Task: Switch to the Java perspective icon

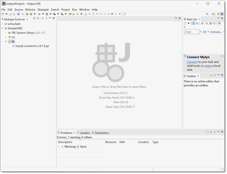Action: [222, 14]
